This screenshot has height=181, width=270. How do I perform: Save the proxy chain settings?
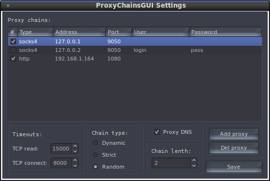234,167
